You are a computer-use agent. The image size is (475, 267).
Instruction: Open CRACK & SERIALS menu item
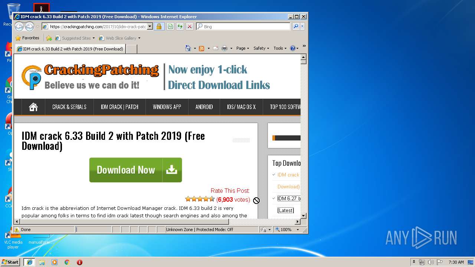coord(69,107)
